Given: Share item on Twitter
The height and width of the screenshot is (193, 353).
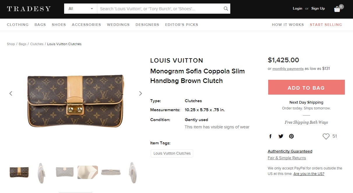Looking at the screenshot, I should coord(281,136).
